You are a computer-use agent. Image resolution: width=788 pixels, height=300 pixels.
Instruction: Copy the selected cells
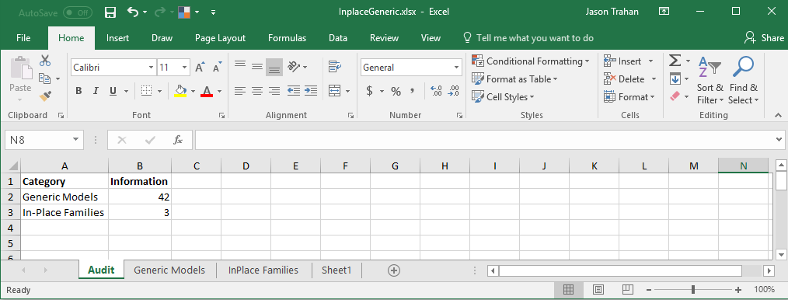point(45,78)
